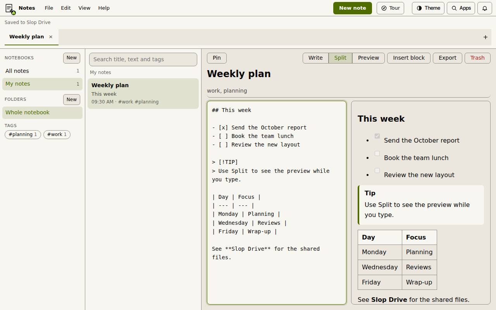Switch to Write mode

tap(315, 58)
